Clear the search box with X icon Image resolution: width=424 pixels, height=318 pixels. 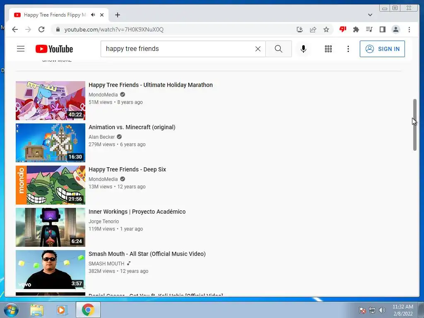point(258,49)
